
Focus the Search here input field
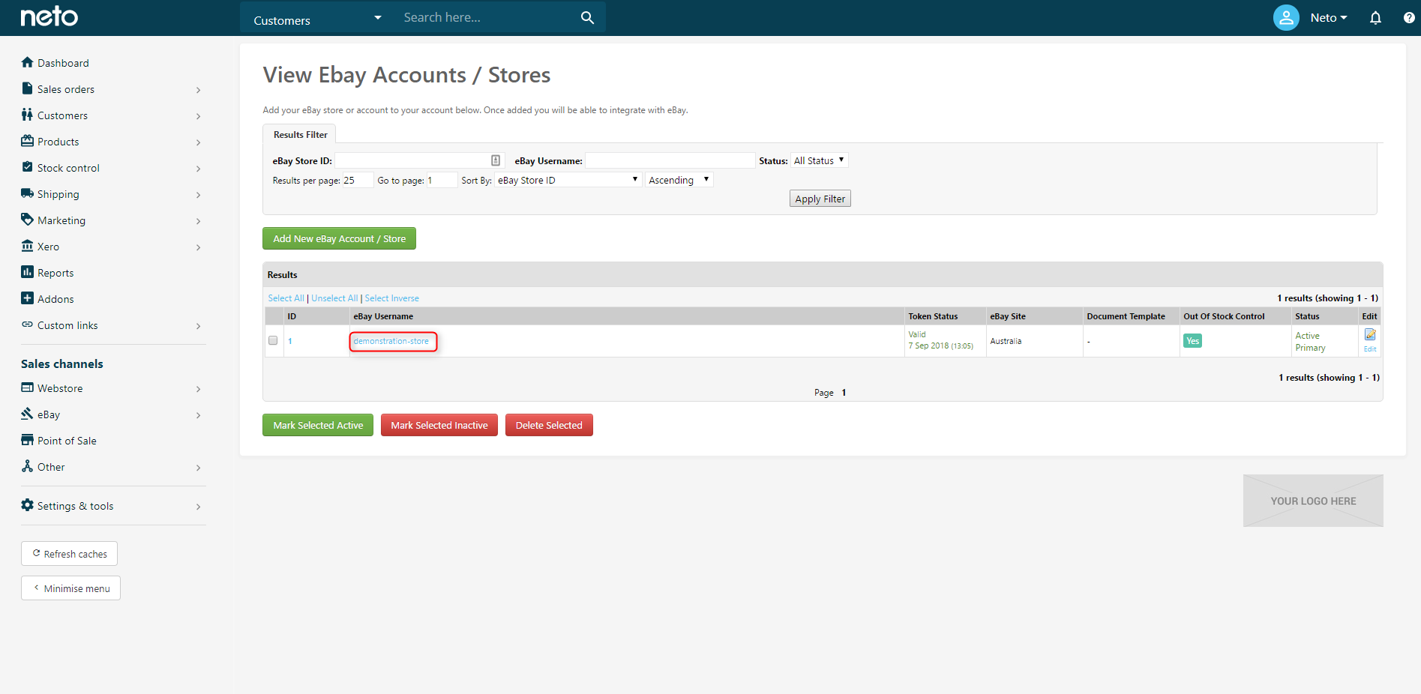487,17
